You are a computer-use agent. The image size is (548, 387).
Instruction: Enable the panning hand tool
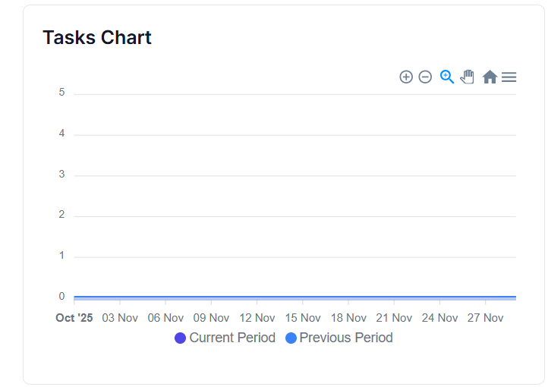467,77
